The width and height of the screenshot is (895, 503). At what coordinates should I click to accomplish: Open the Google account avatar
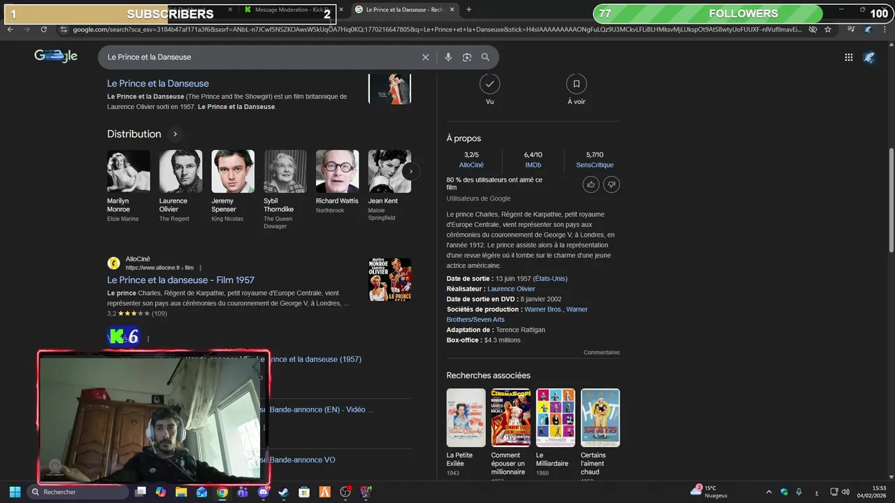point(869,57)
